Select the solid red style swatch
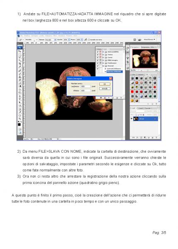 [x=132, y=92]
